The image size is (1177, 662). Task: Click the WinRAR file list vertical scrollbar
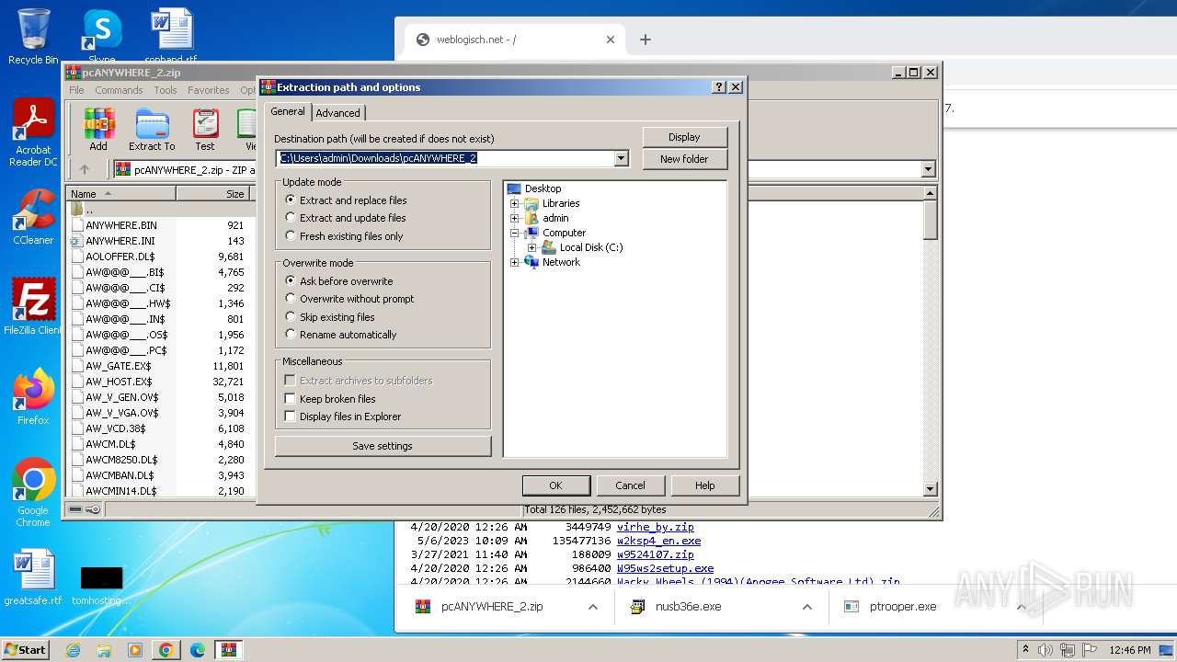[931, 340]
